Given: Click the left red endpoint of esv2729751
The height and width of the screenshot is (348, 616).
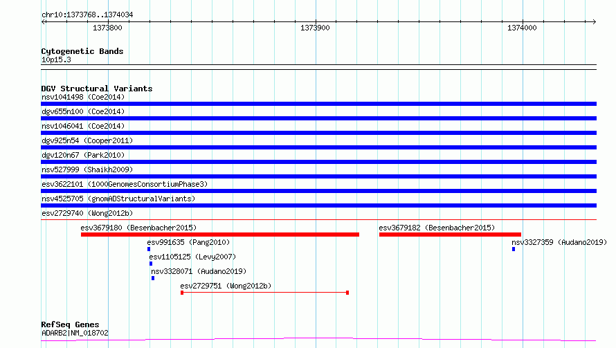Looking at the screenshot, I should (182, 293).
